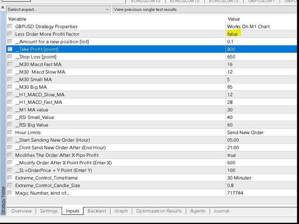Open the Backtest tab
The height and width of the screenshot is (224, 299).
point(97,211)
